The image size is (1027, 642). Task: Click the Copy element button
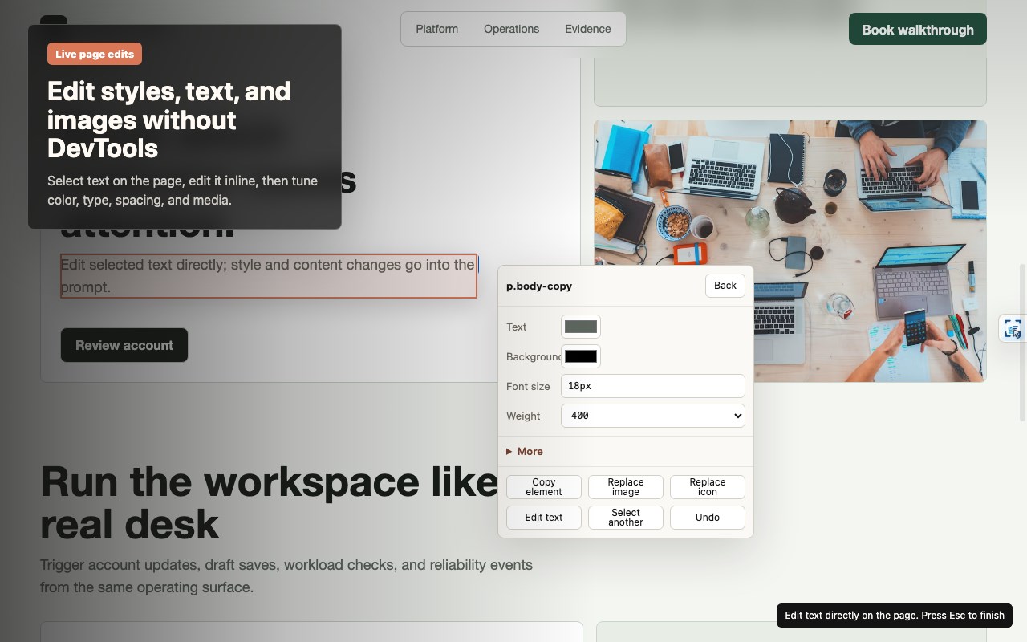click(x=544, y=487)
